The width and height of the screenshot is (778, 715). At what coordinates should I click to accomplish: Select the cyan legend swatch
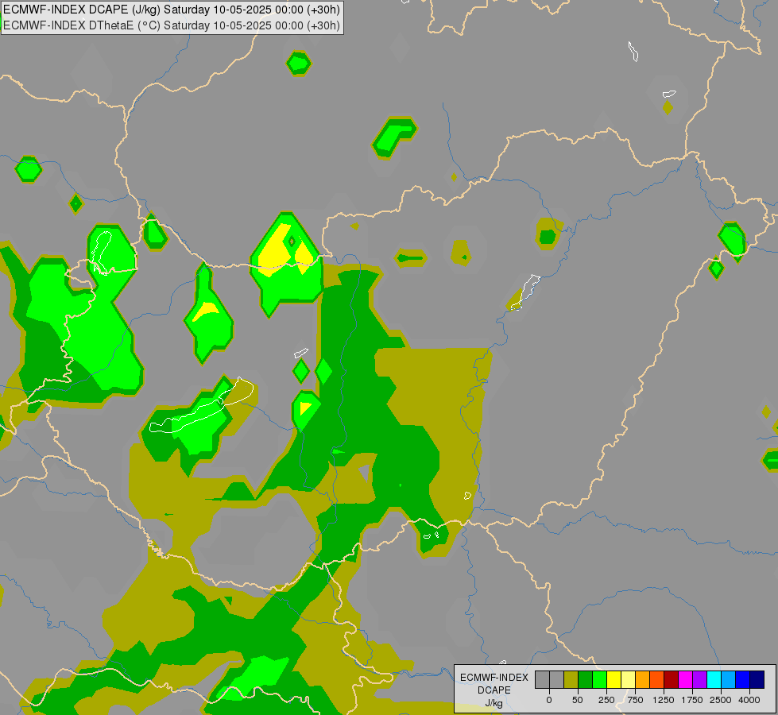[x=714, y=680]
